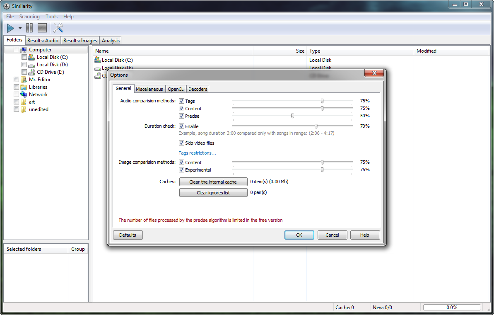
Task: Click CD Drive (E:) disc icon in tree
Action: click(x=31, y=72)
